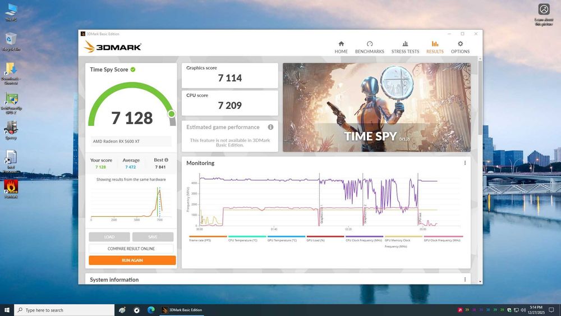Click the vertical scrollbar of the 3DMark window
561x316 pixels.
pos(480,98)
